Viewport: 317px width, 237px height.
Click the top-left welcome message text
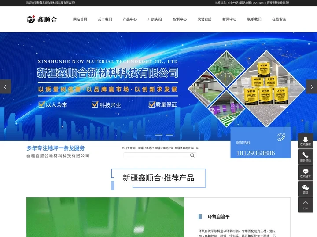coord(51,3)
